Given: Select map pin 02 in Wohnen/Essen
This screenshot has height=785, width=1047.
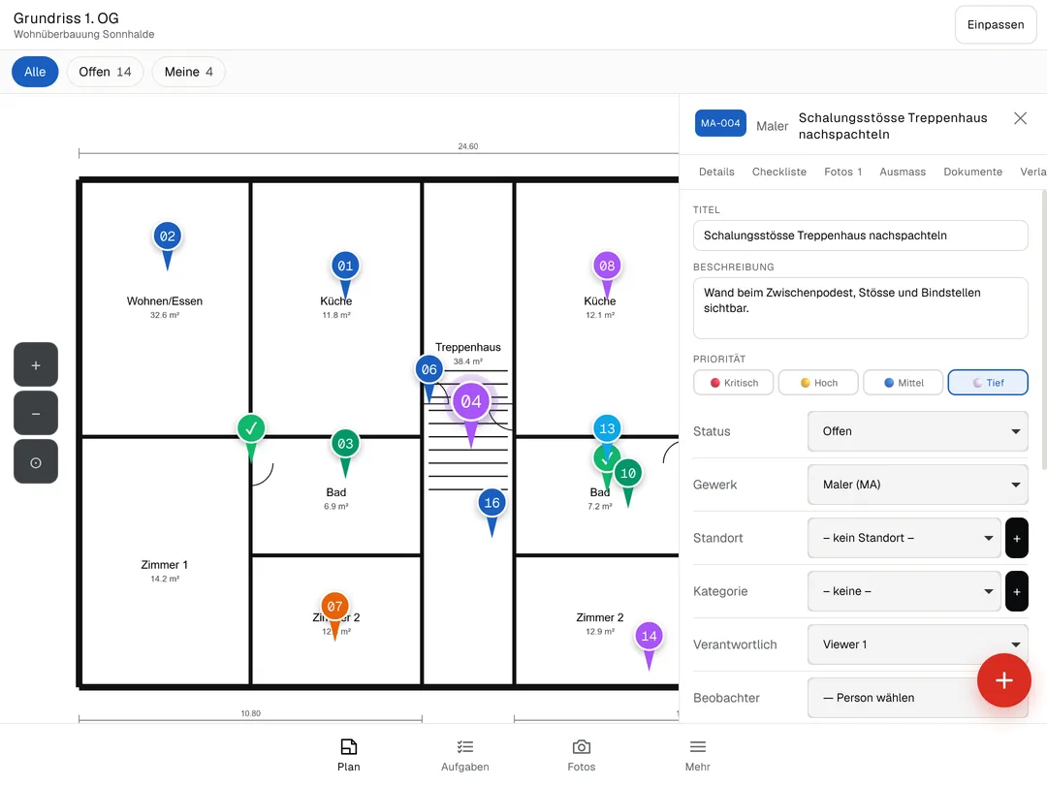Looking at the screenshot, I should point(168,236).
